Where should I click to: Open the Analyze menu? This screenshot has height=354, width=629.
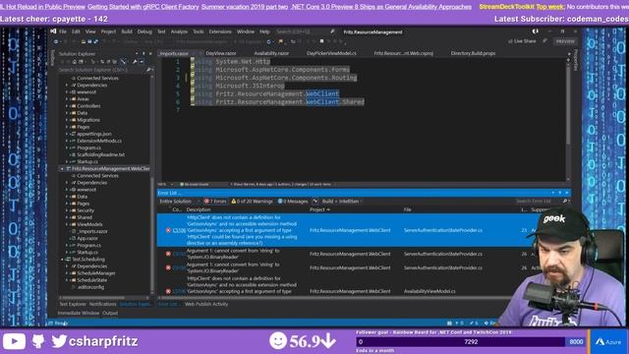coord(179,31)
